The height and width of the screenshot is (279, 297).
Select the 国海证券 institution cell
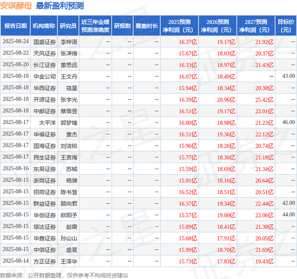tap(45, 146)
